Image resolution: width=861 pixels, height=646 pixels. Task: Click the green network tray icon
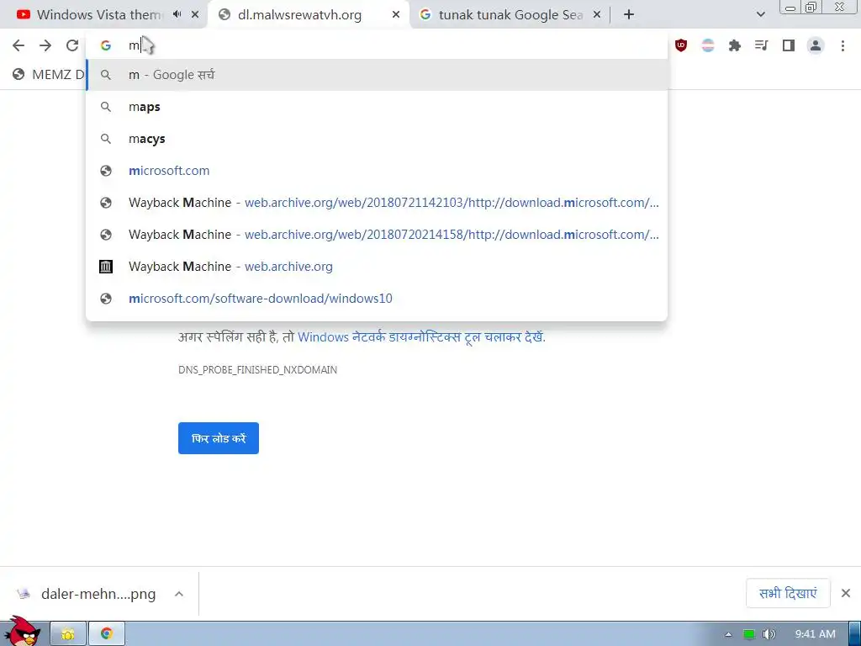click(x=749, y=634)
